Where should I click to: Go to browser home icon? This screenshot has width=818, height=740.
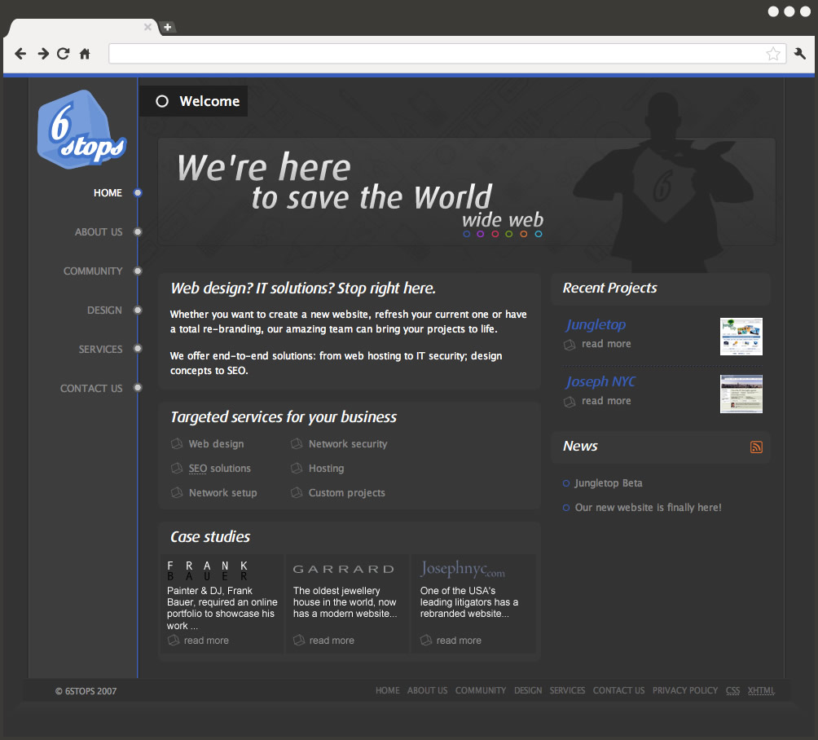(x=85, y=54)
